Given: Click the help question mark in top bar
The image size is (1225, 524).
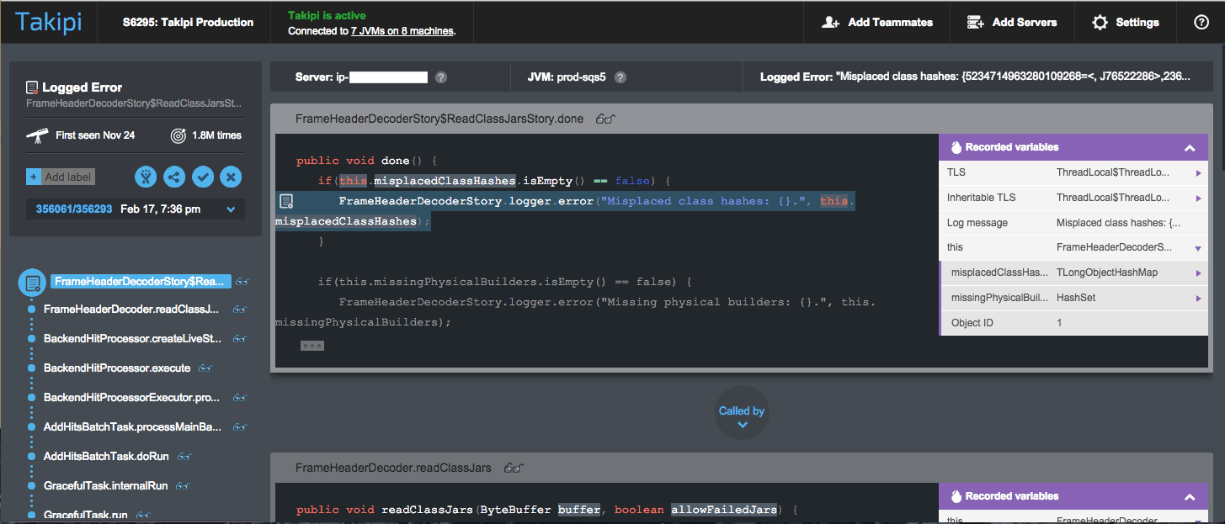Looking at the screenshot, I should [x=1201, y=23].
